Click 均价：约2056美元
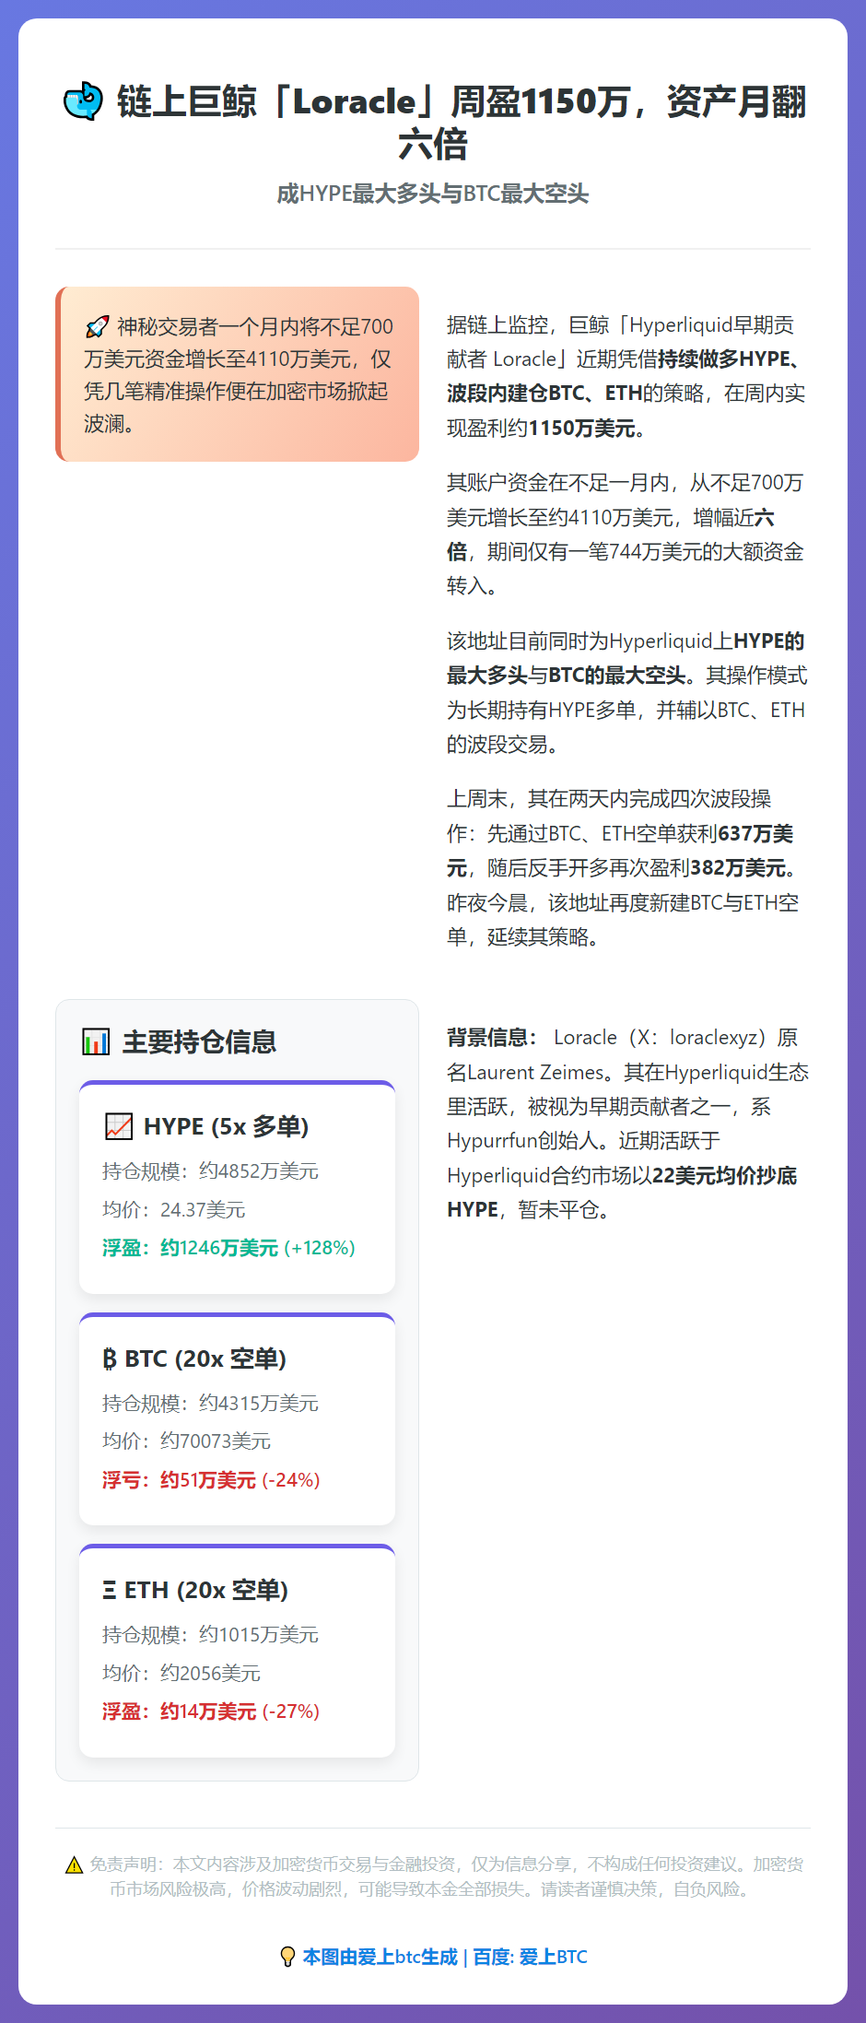Viewport: 866px width, 2023px height. [181, 1673]
